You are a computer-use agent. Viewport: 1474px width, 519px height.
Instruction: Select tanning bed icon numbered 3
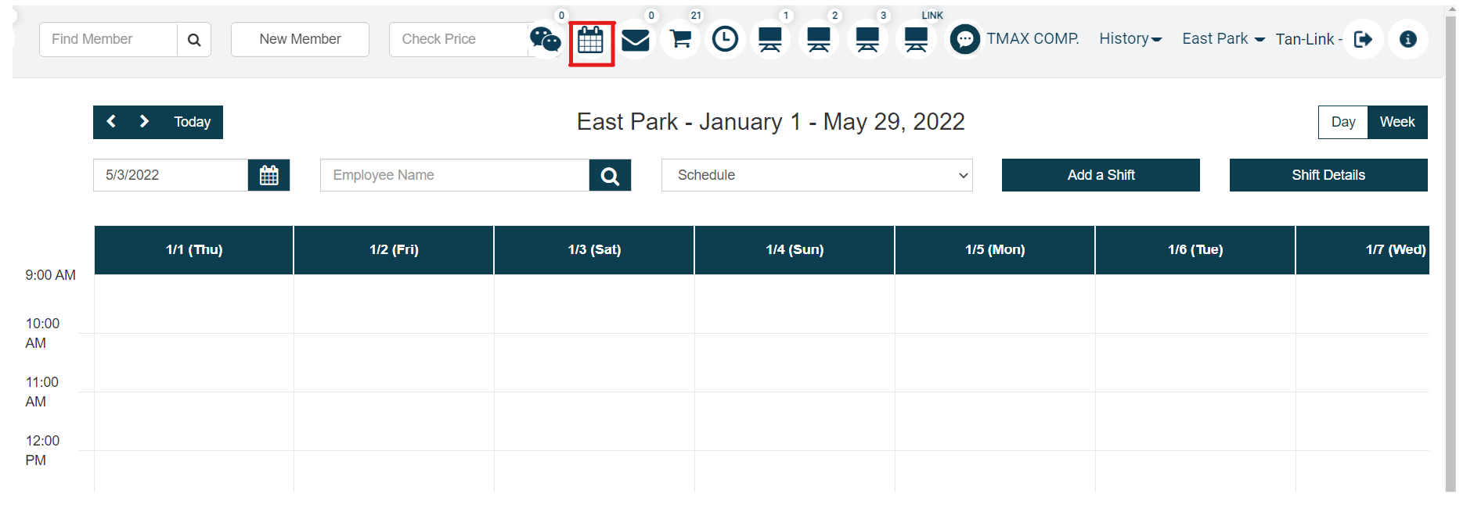pos(867,39)
